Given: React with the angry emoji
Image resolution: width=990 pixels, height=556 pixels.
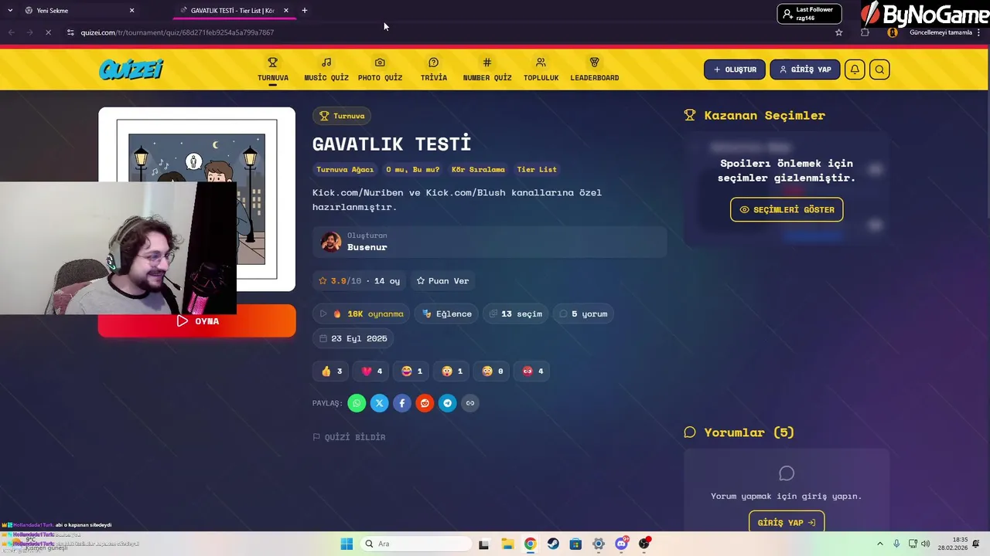Looking at the screenshot, I should coord(532,371).
